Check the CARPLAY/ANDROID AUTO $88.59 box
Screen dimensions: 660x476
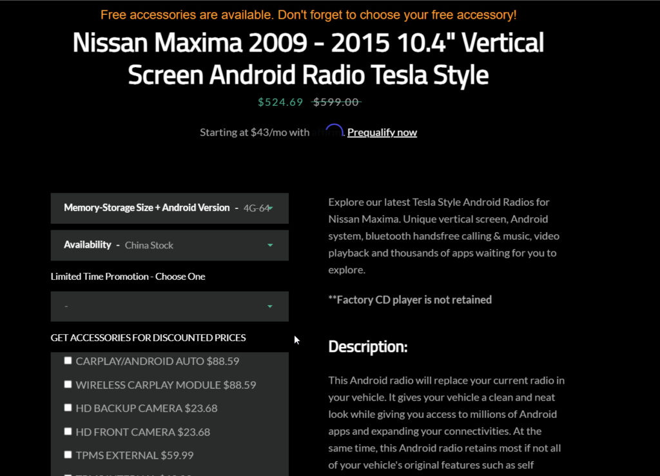click(x=68, y=361)
